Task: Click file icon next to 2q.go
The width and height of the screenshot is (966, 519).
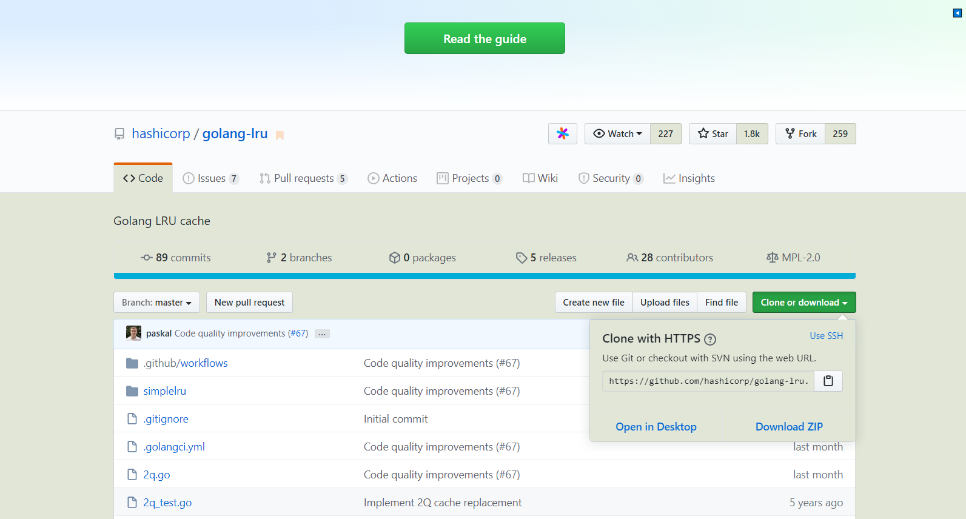Action: pyautogui.click(x=132, y=475)
